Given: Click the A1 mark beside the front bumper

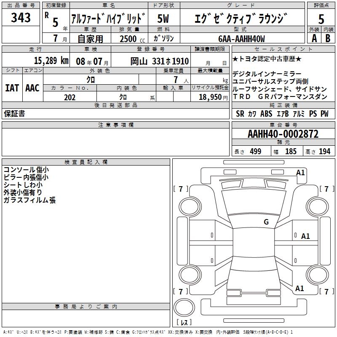Looking at the screenshot, I should [x=300, y=173].
